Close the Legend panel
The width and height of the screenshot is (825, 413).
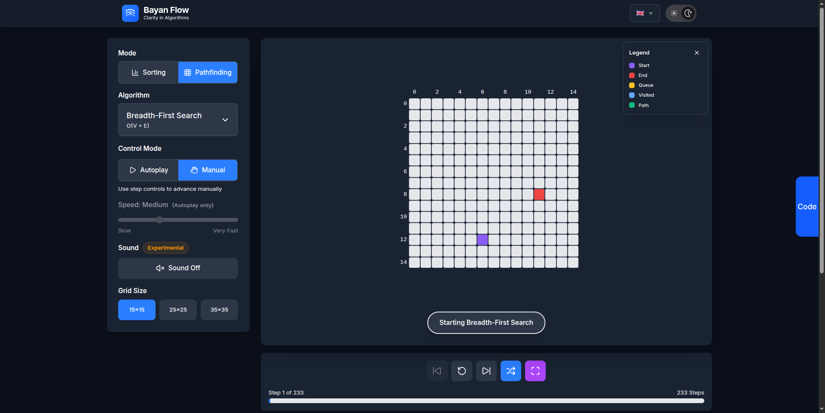(697, 53)
